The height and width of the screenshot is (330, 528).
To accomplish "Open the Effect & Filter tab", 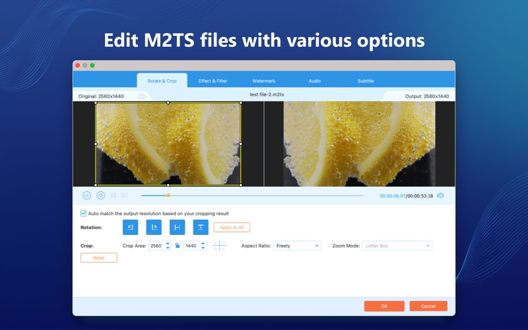I will 213,81.
